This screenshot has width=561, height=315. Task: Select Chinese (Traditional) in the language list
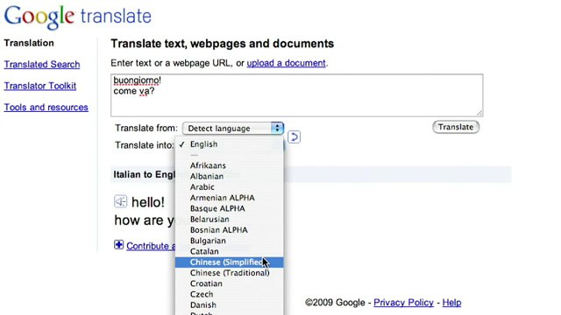pos(230,273)
